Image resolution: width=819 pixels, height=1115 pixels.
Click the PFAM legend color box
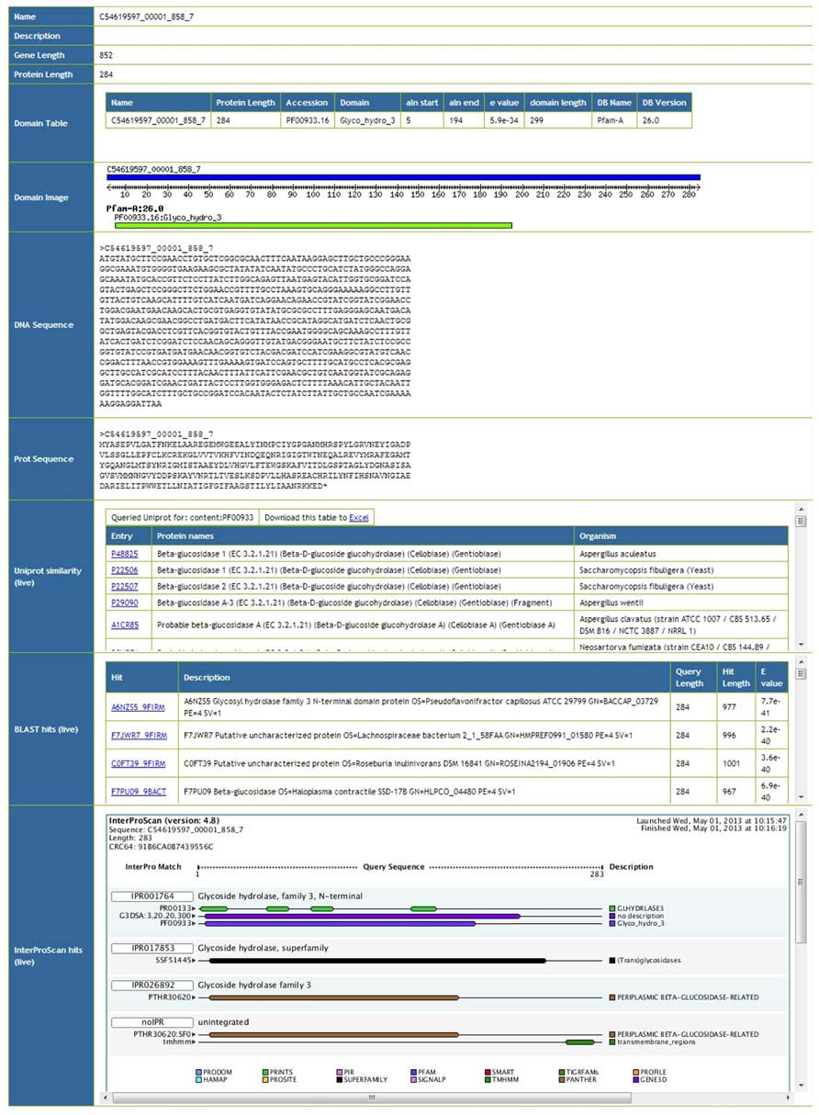[x=412, y=1072]
